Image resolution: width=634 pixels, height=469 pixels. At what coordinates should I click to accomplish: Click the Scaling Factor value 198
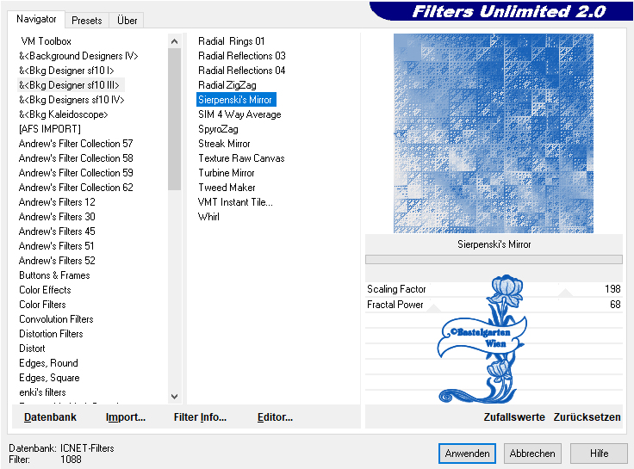coord(612,289)
